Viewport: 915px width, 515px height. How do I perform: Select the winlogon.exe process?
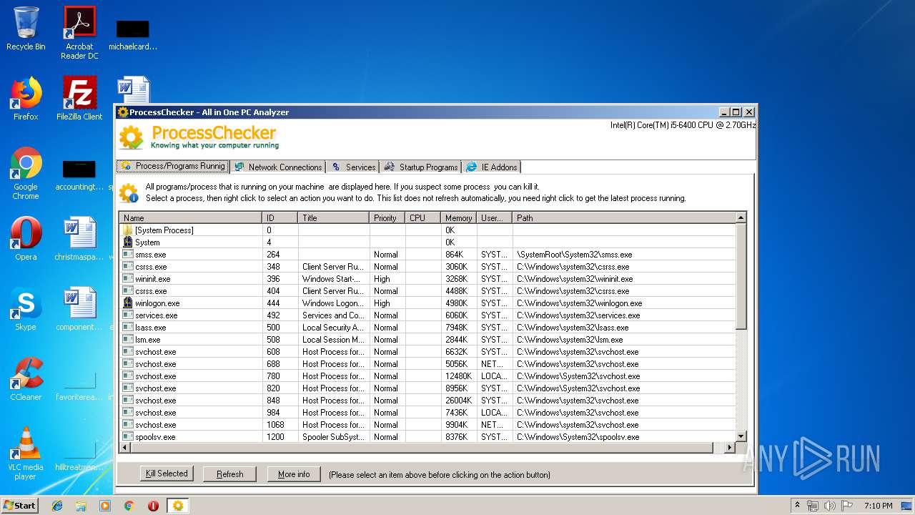click(427, 303)
